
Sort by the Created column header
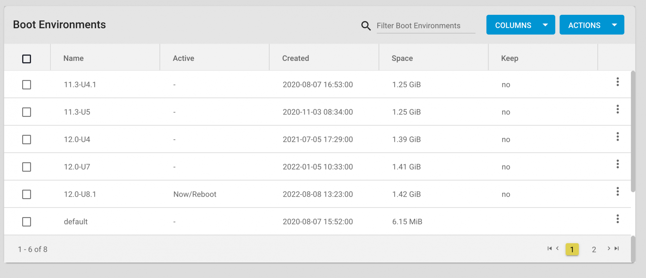(x=295, y=58)
